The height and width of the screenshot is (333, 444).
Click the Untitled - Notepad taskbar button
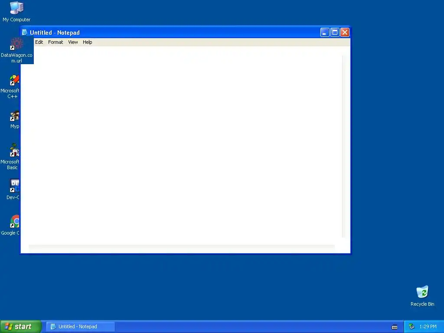coord(80,326)
